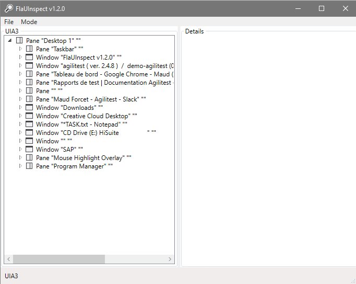Click the FlaUInspect magnifier icon in title bar
Image resolution: width=356 pixels, height=284 pixels.
9,9
